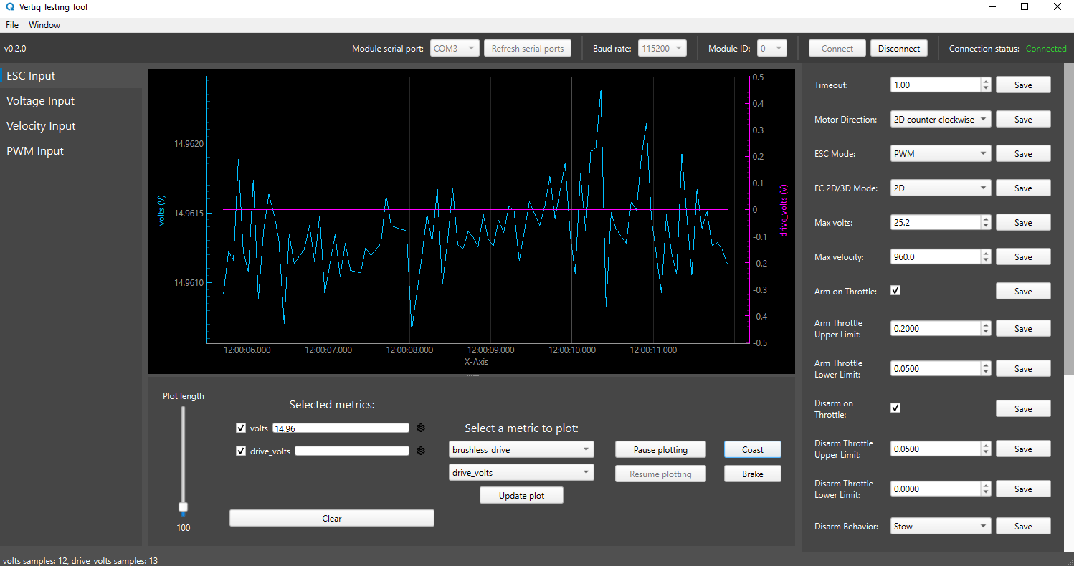Click Refresh serial ports button
This screenshot has height=566, width=1074.
(x=528, y=49)
